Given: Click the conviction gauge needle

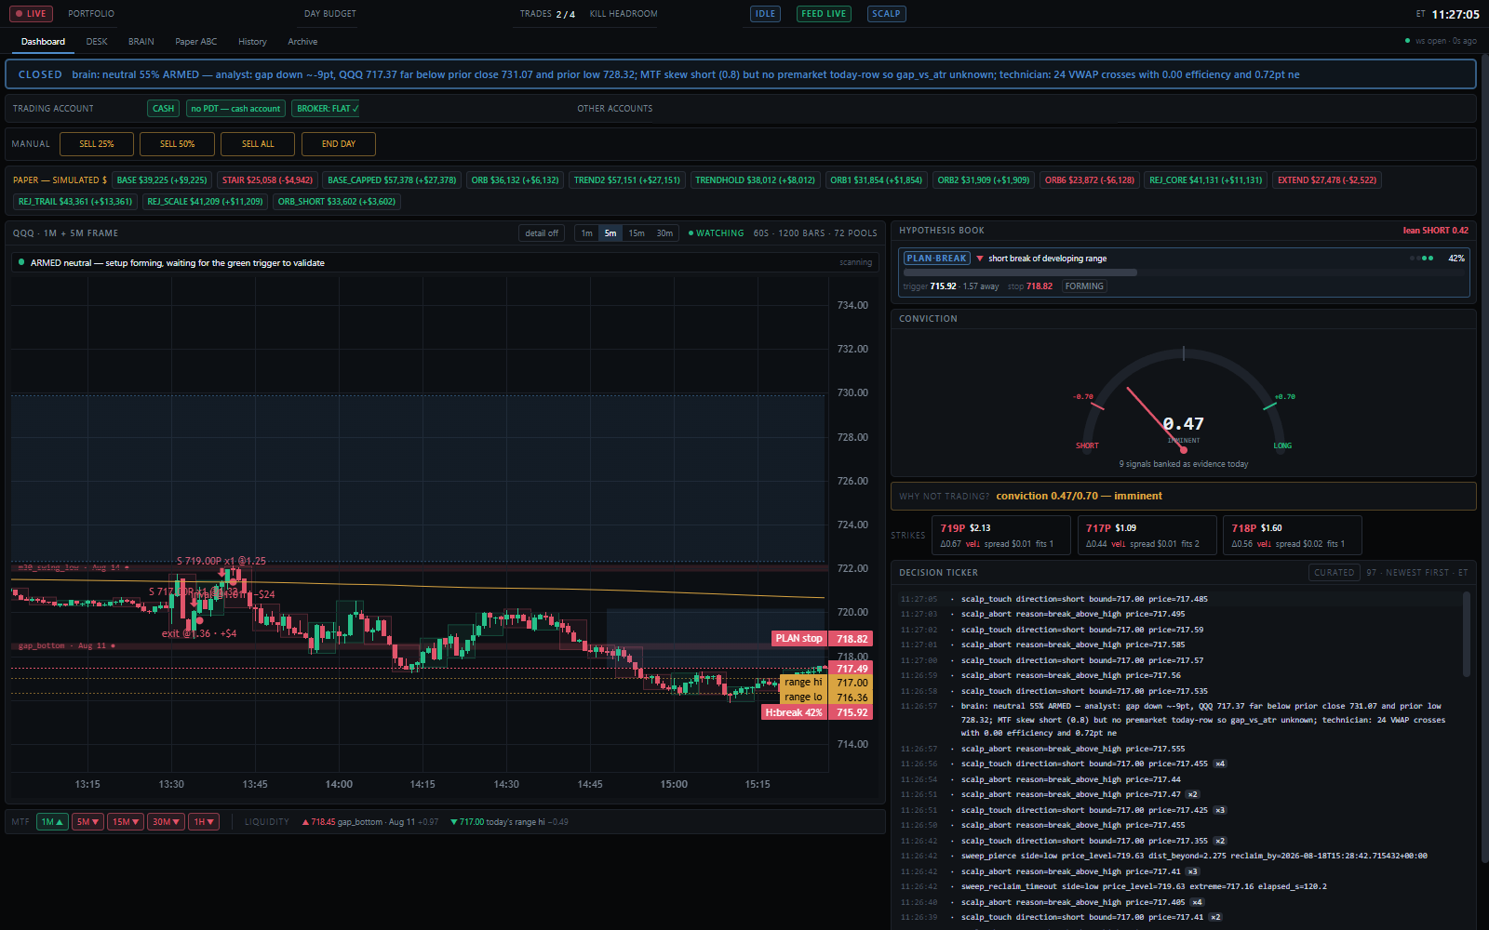Looking at the screenshot, I should [1155, 417].
